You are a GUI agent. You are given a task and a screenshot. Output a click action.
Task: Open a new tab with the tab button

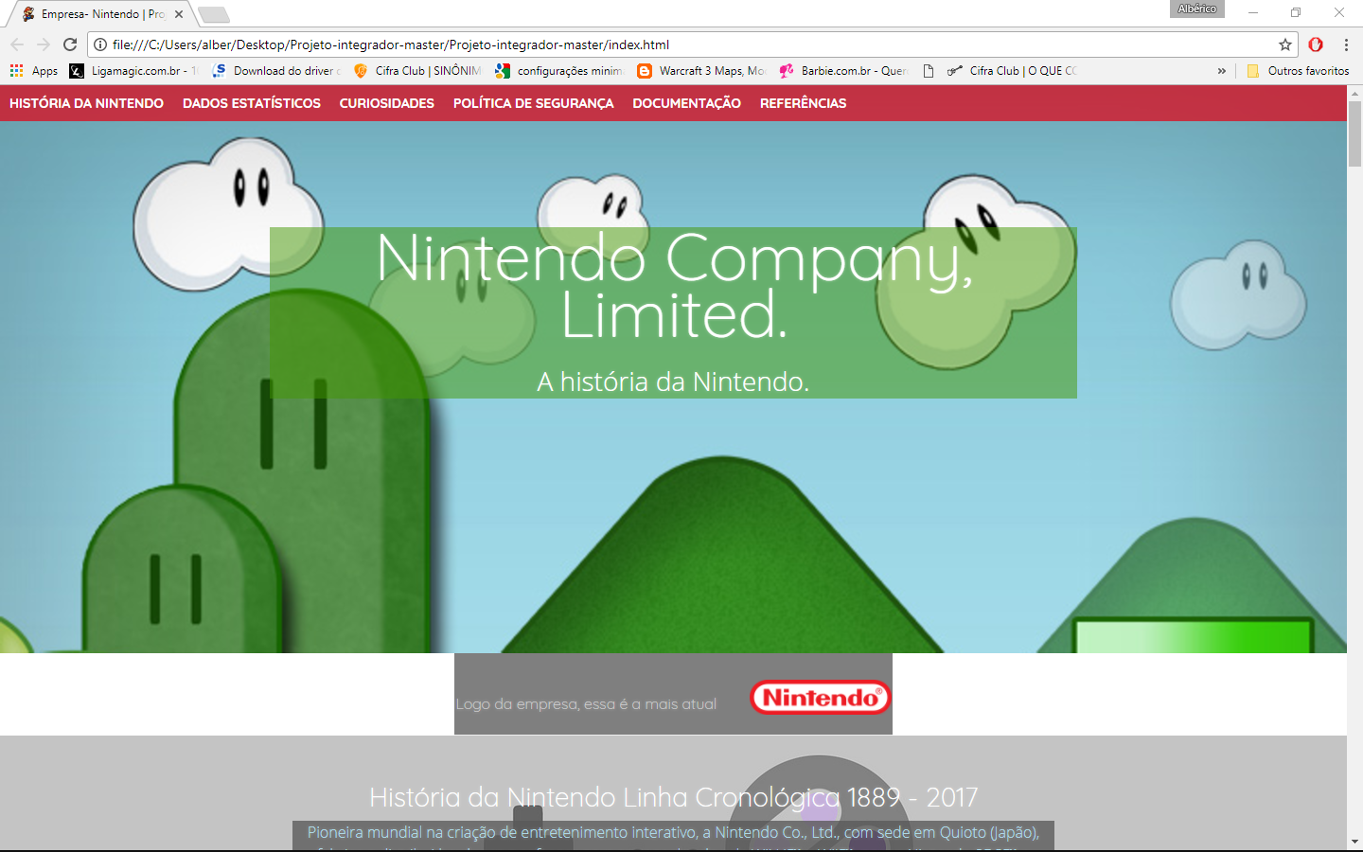tap(214, 14)
